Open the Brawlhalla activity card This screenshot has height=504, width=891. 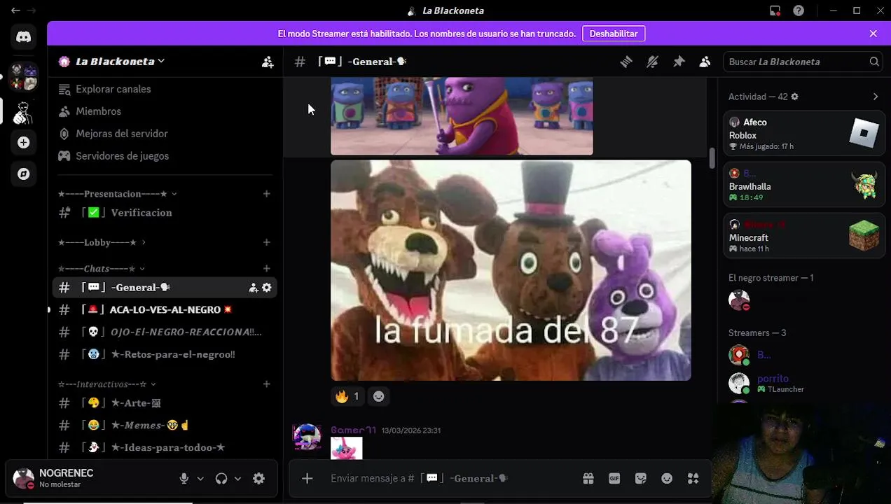point(803,185)
